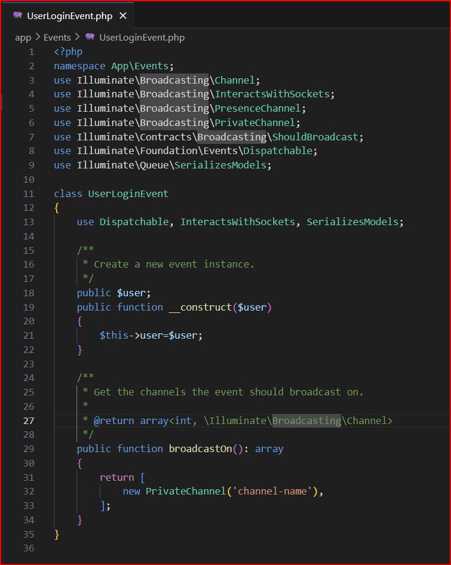Viewport: 451px width, 565px height.
Task: Click the class name UserLoginEvent on line 11
Action: pyautogui.click(x=128, y=194)
